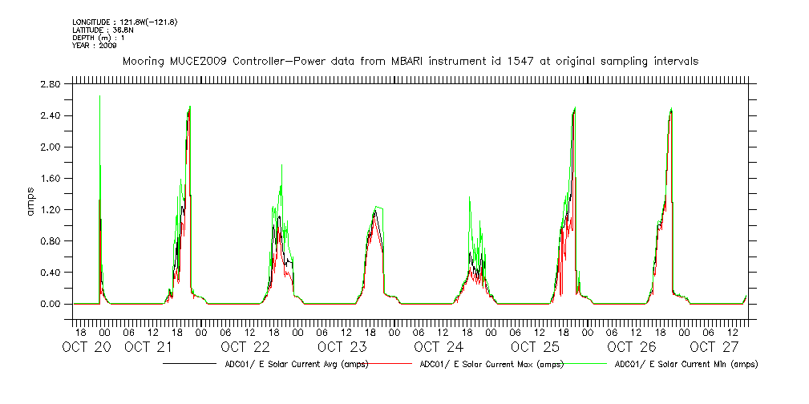Select the OCT 22 date label
Screen dimensions: 809x404
click(245, 347)
